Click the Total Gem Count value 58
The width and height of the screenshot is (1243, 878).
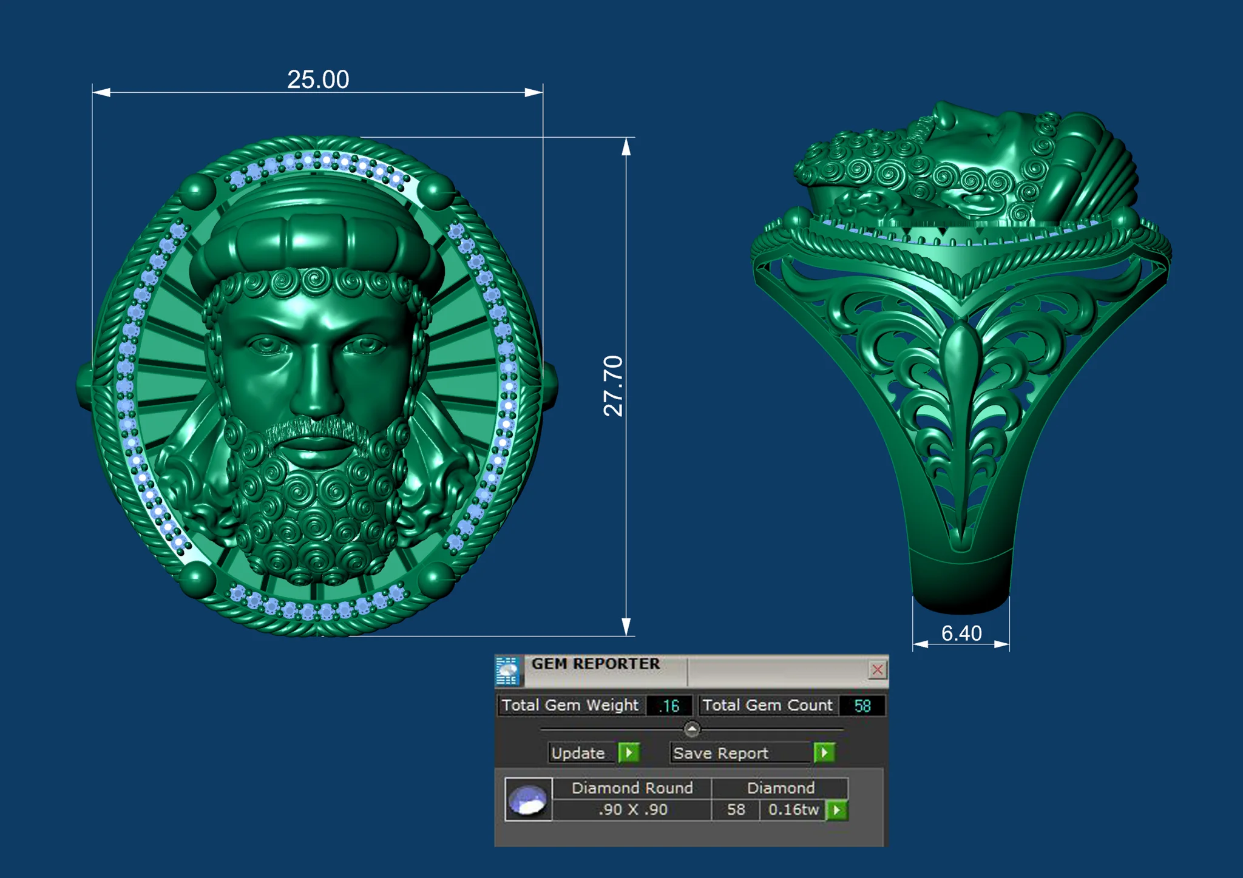862,706
